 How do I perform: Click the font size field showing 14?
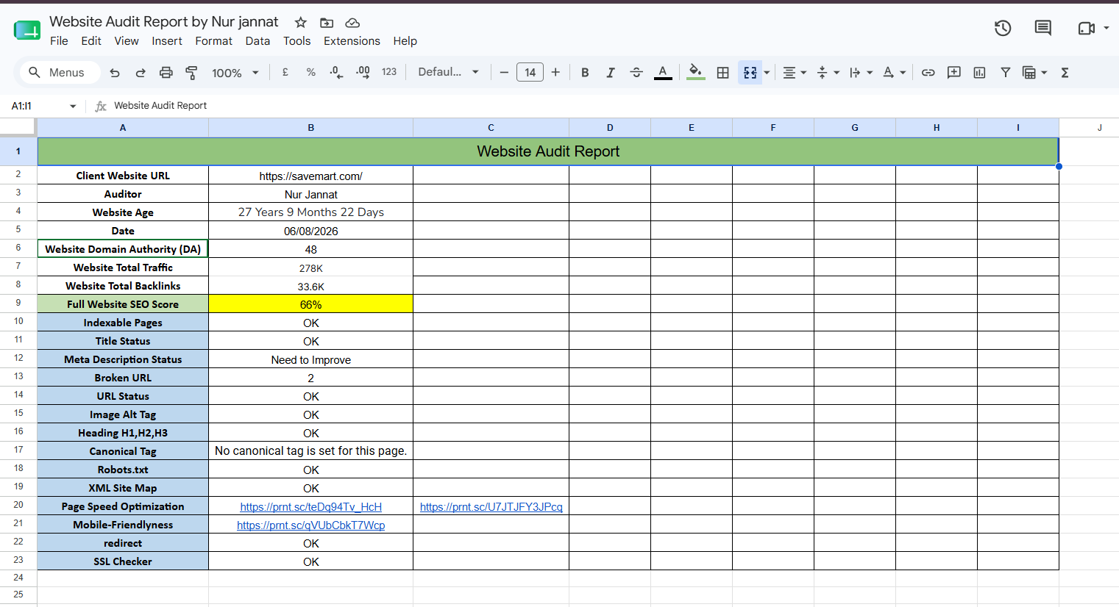pyautogui.click(x=530, y=72)
